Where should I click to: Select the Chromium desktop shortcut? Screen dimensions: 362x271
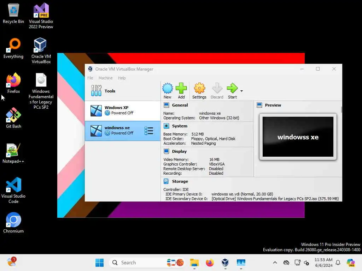pos(13,223)
